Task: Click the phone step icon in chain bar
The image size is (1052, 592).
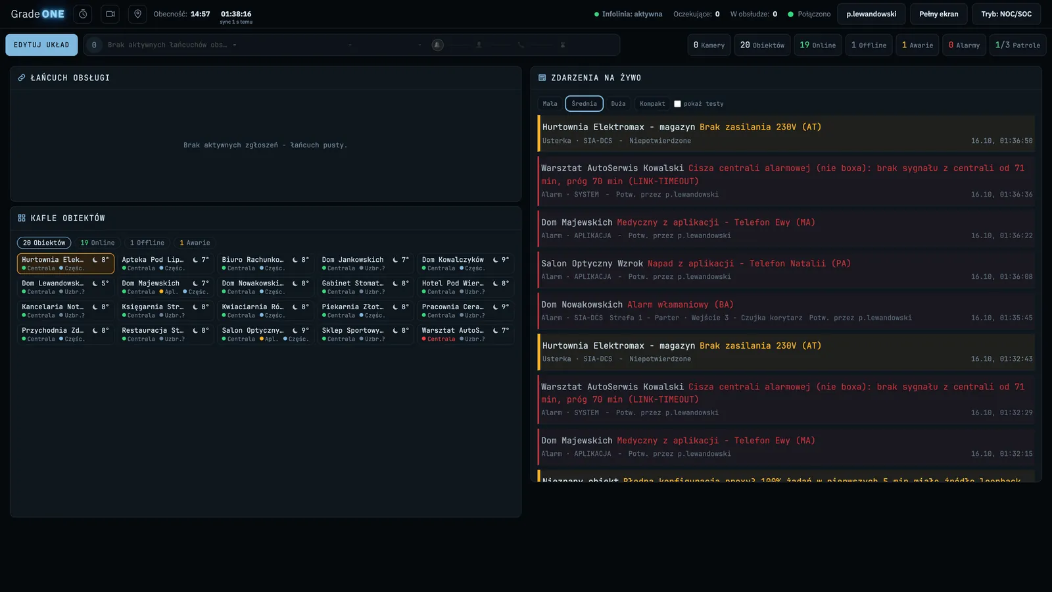Action: pyautogui.click(x=521, y=45)
